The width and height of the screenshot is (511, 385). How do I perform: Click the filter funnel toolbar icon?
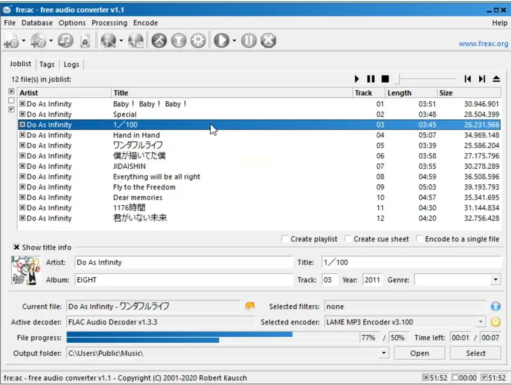tap(179, 40)
